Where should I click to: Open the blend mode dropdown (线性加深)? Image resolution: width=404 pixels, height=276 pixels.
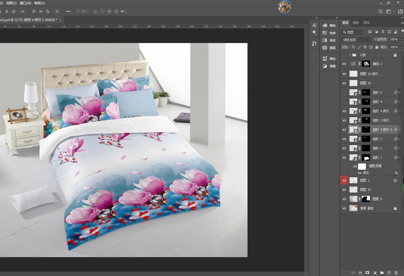[x=356, y=39]
